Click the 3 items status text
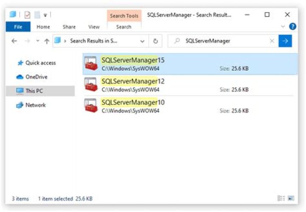The height and width of the screenshot is (212, 306). coord(20,198)
